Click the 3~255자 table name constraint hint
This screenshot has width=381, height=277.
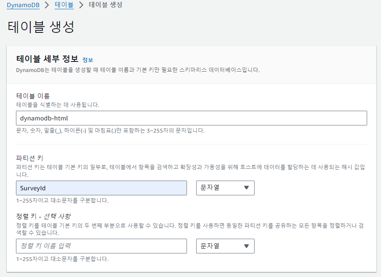[110, 131]
